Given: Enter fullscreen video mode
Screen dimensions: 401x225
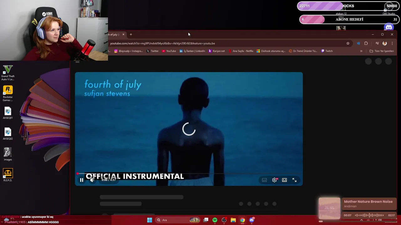Looking at the screenshot, I should 294,180.
